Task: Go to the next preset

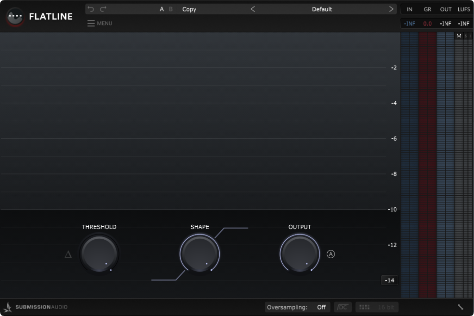Action: (391, 9)
